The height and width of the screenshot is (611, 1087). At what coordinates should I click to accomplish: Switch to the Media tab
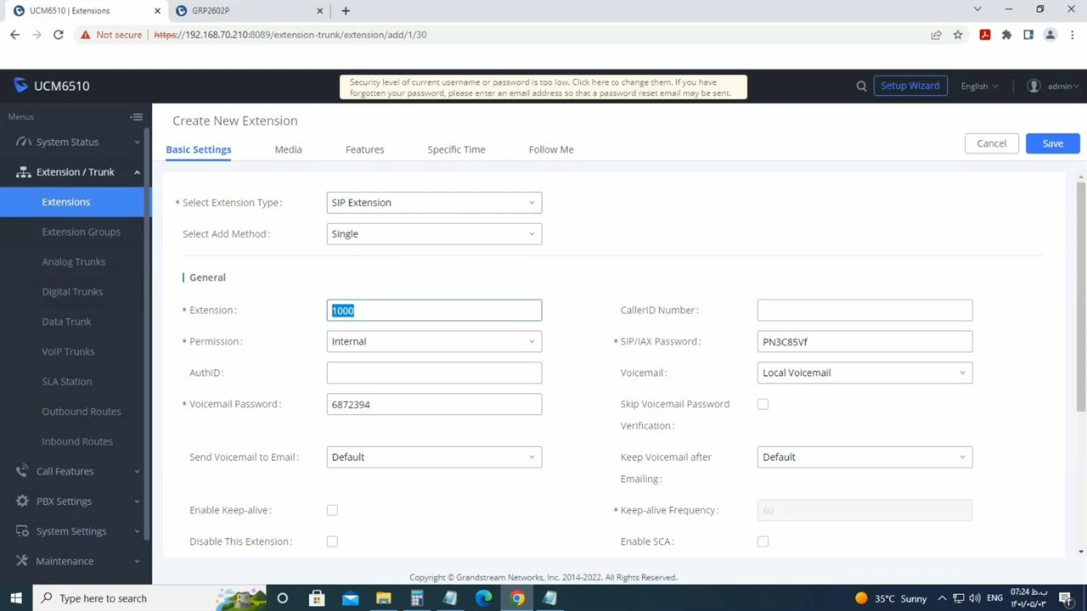pos(288,149)
